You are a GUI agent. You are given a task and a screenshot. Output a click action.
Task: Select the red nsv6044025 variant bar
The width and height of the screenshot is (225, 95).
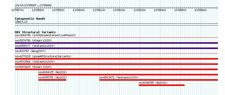(x=128, y=75)
